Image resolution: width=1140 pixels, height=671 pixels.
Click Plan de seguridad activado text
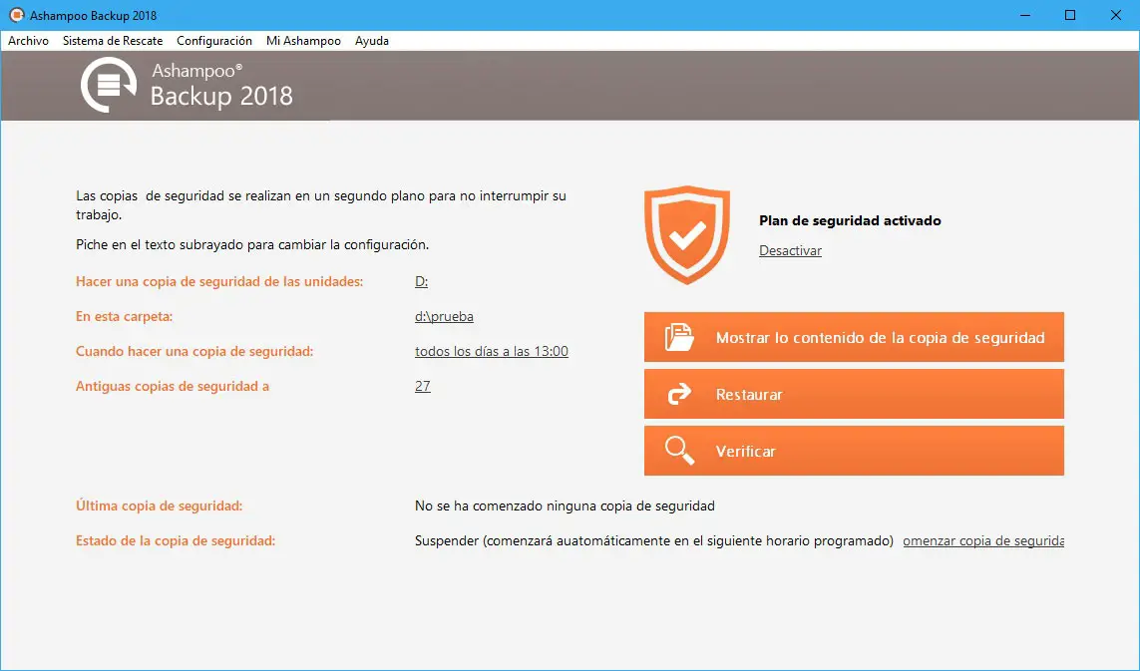(850, 220)
